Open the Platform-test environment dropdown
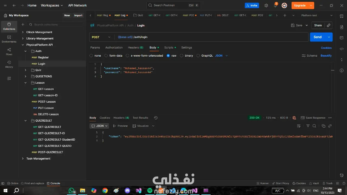 [317, 15]
